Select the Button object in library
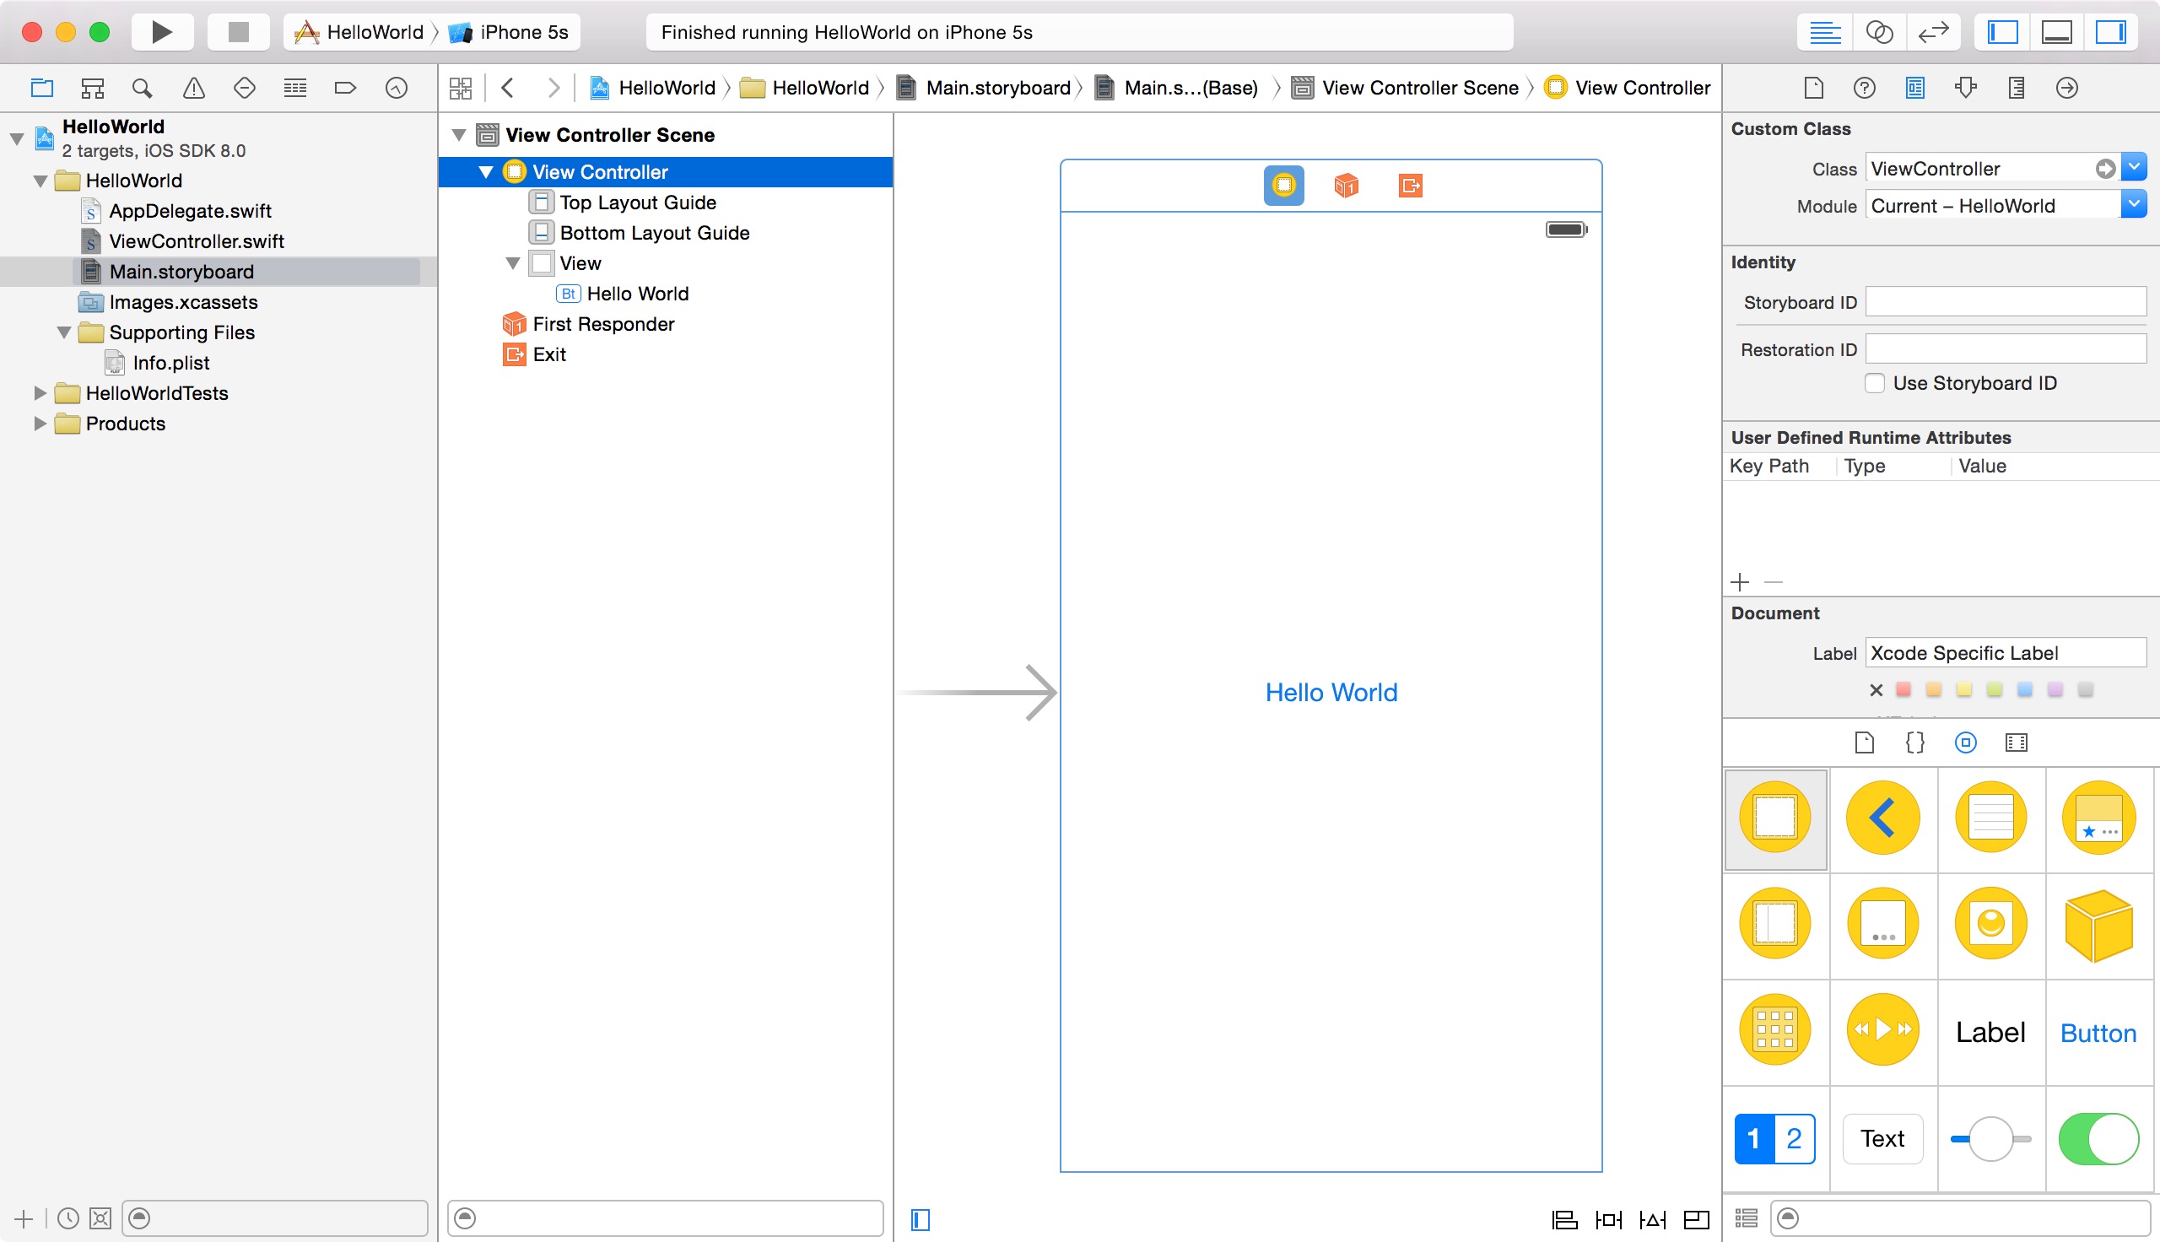This screenshot has width=2160, height=1242. (x=2098, y=1033)
